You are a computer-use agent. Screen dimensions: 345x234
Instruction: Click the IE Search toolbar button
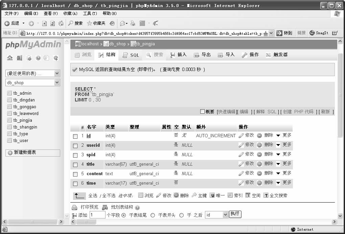(x=75, y=23)
